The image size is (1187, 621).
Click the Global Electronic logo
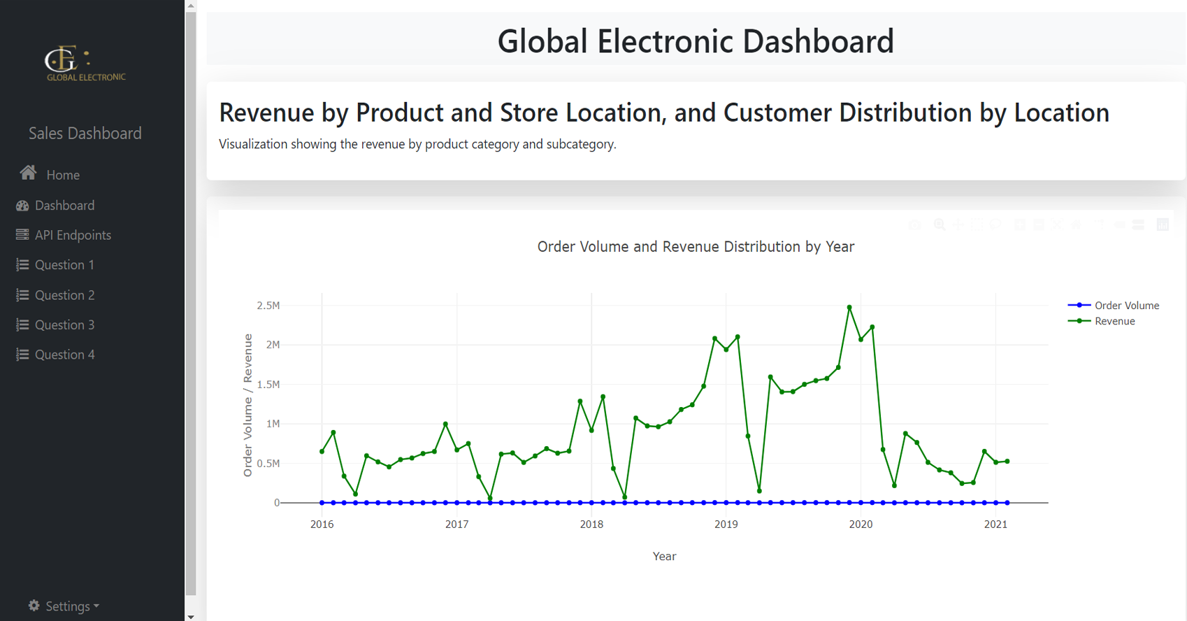click(x=85, y=64)
